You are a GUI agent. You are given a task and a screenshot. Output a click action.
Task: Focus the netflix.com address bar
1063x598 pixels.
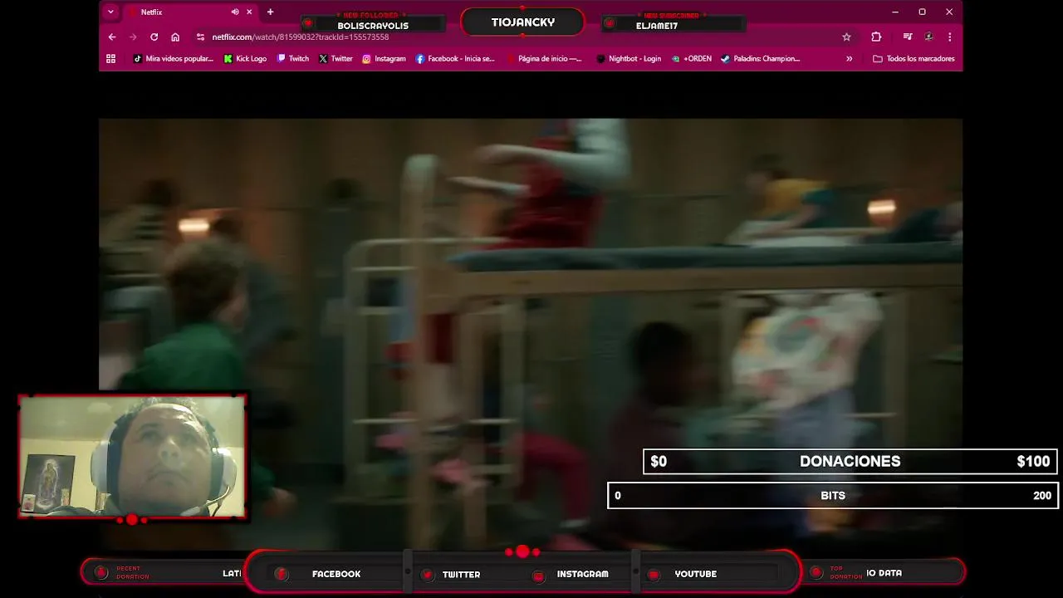point(523,37)
